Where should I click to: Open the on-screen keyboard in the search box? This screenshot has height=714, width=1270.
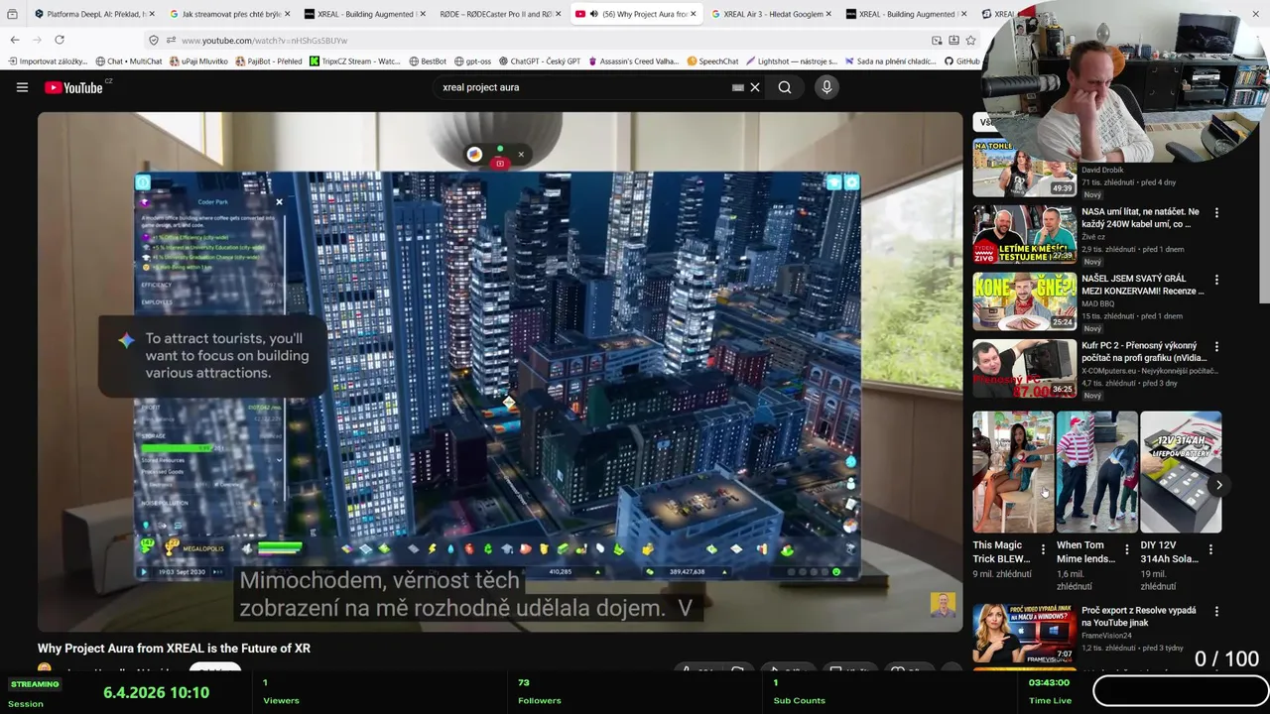click(x=737, y=87)
